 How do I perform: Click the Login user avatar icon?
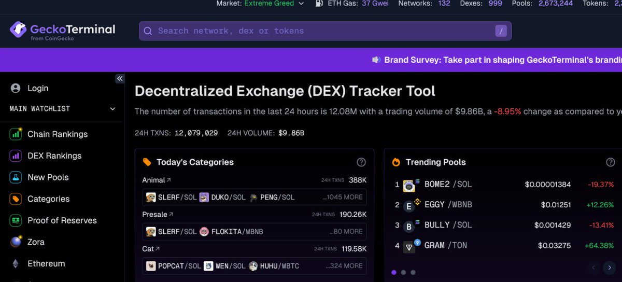pyautogui.click(x=16, y=88)
